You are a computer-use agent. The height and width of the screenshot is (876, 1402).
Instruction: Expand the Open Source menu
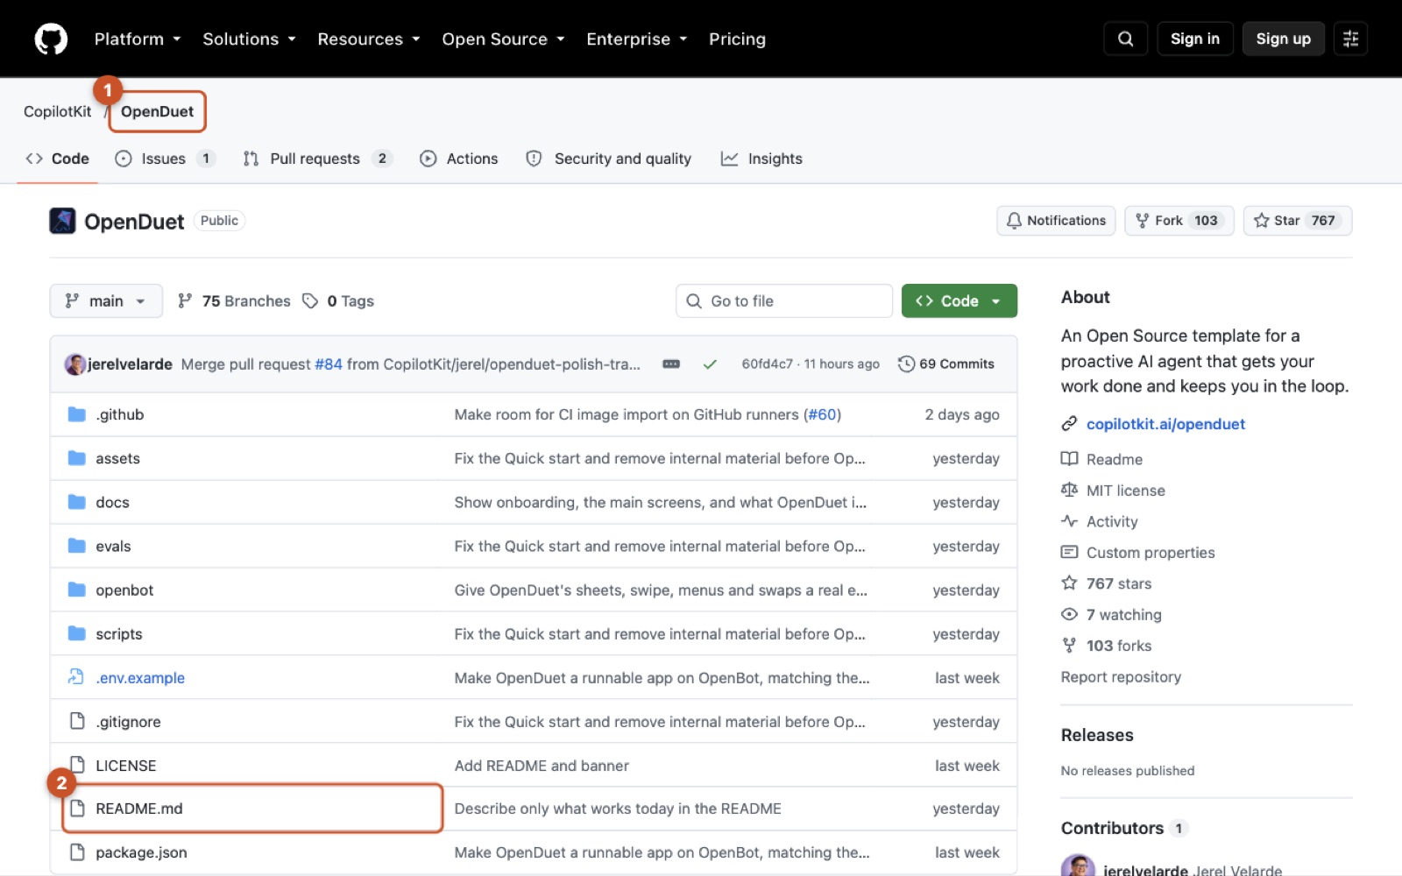pos(503,39)
